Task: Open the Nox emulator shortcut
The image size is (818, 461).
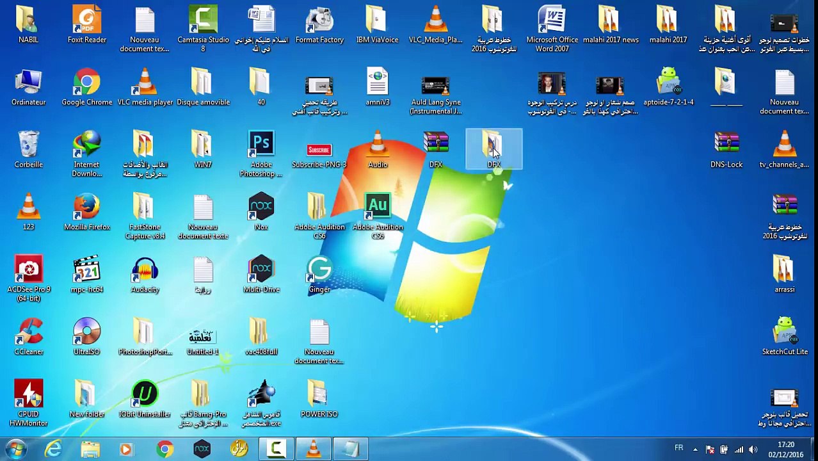Action: click(261, 211)
